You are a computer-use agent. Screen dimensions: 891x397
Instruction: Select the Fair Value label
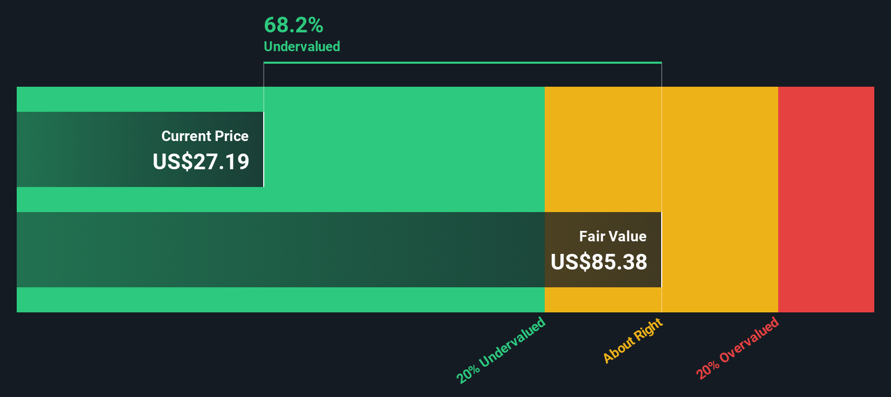[x=613, y=237]
